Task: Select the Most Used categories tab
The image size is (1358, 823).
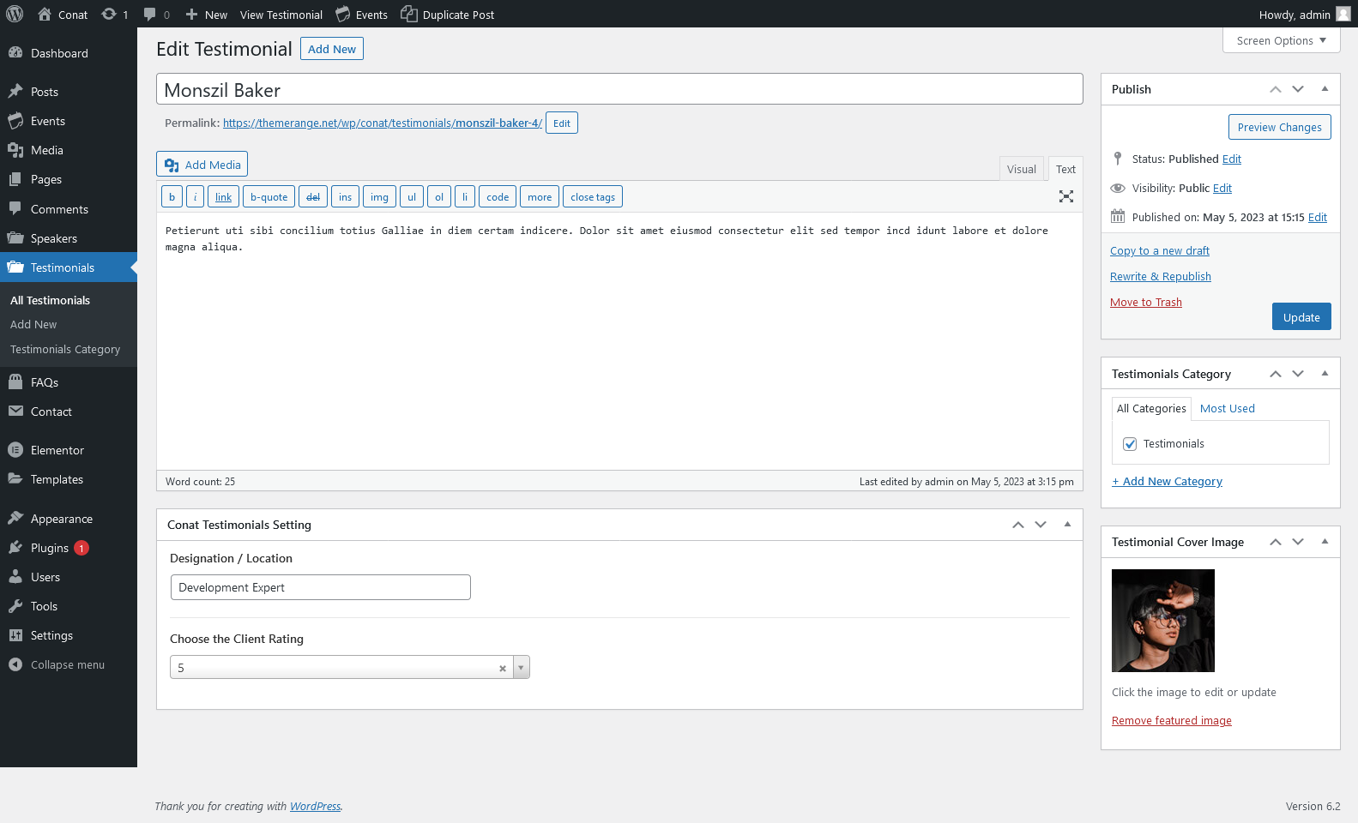Action: click(1227, 409)
